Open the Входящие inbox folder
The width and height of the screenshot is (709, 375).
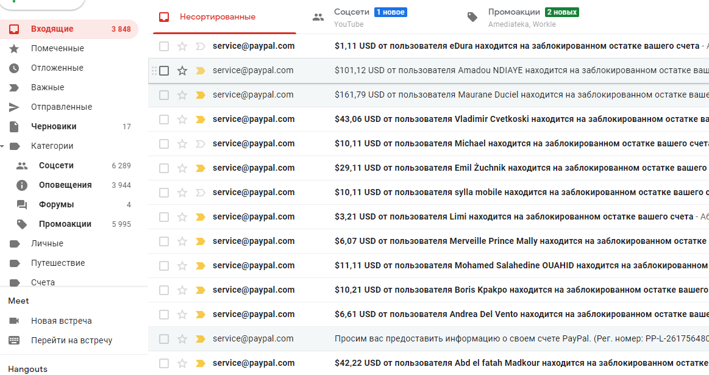[x=68, y=29]
